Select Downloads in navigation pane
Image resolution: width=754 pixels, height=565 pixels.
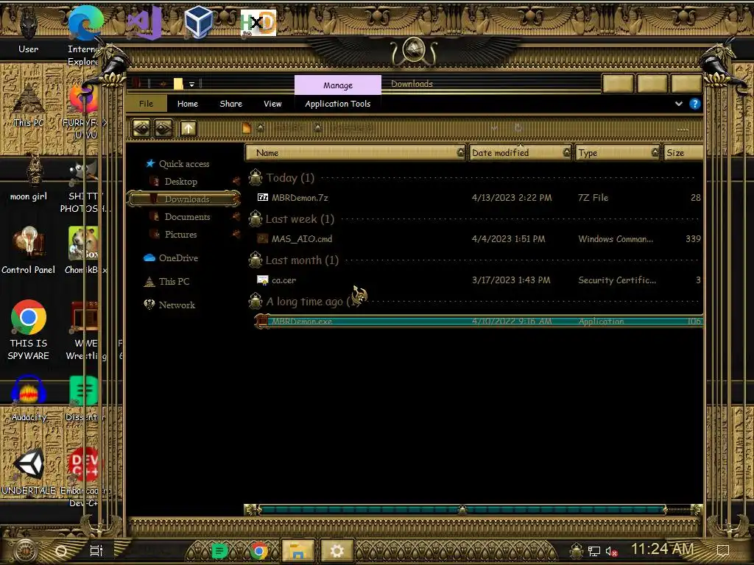[183, 199]
